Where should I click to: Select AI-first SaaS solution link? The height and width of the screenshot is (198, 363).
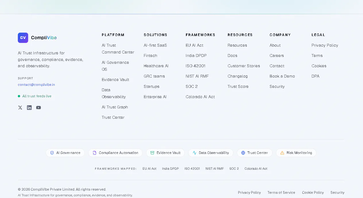155,45
